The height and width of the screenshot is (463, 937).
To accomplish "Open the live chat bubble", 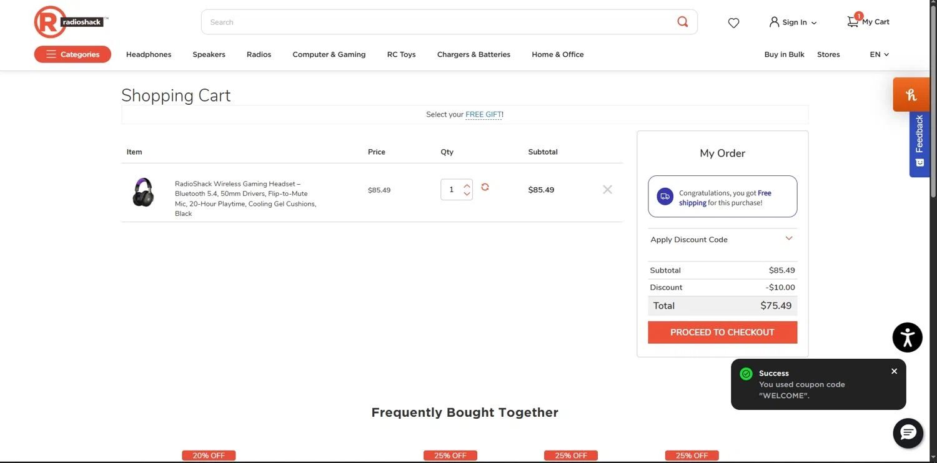I will pyautogui.click(x=908, y=433).
